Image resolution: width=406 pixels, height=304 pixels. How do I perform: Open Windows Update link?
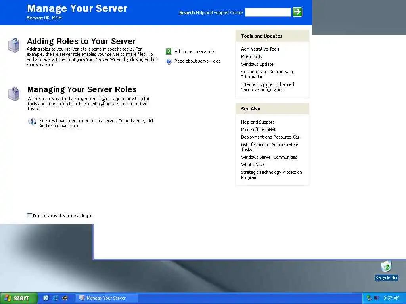click(257, 64)
